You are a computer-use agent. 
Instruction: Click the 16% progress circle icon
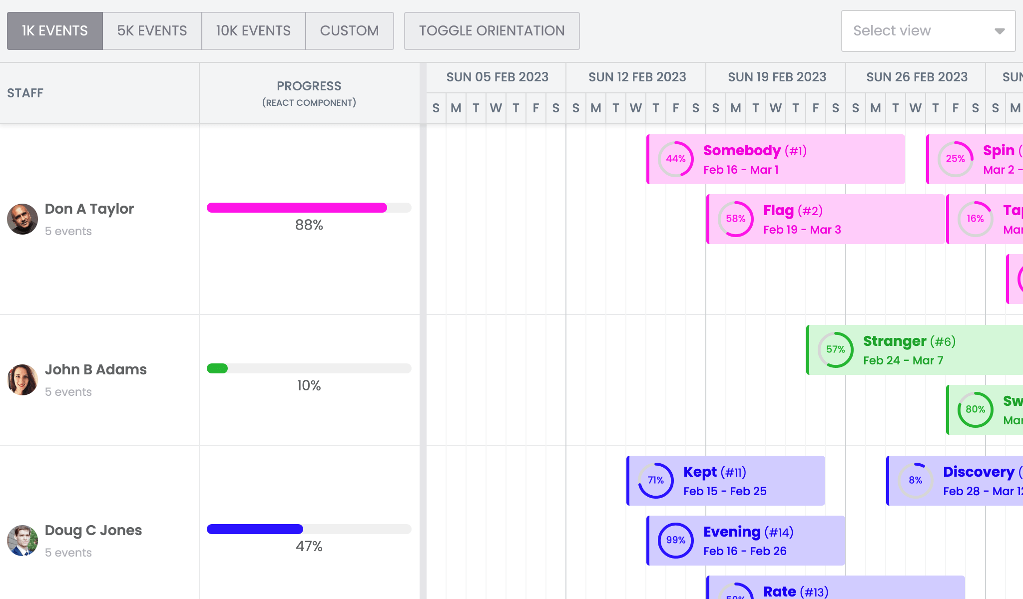click(976, 219)
